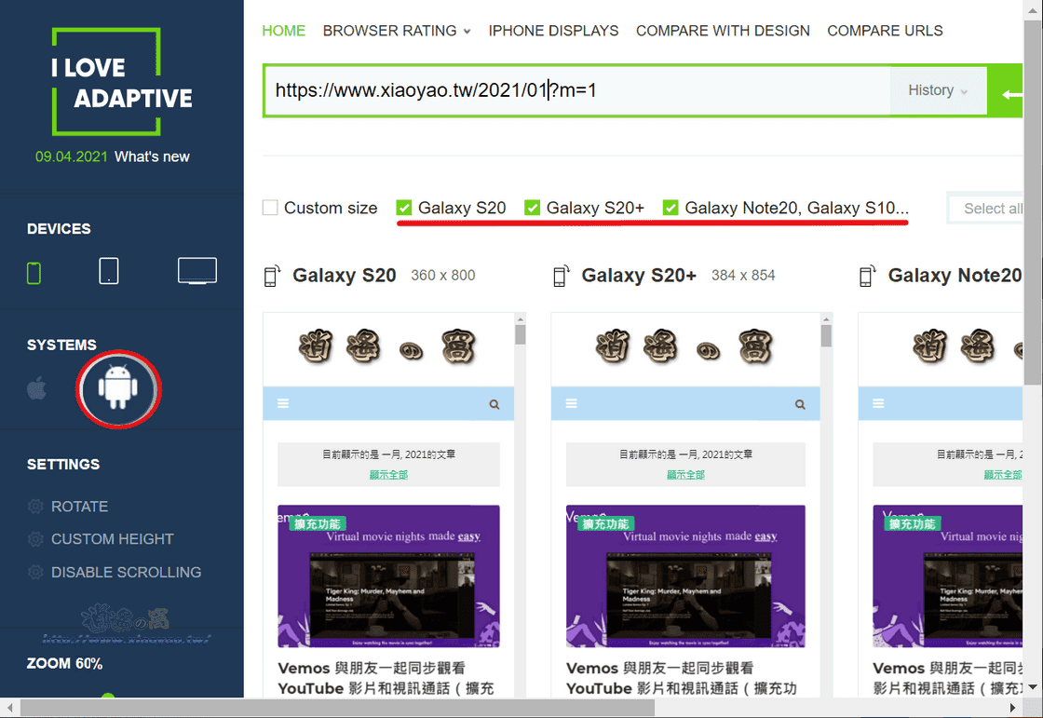Choose the Android system icon

click(x=118, y=387)
